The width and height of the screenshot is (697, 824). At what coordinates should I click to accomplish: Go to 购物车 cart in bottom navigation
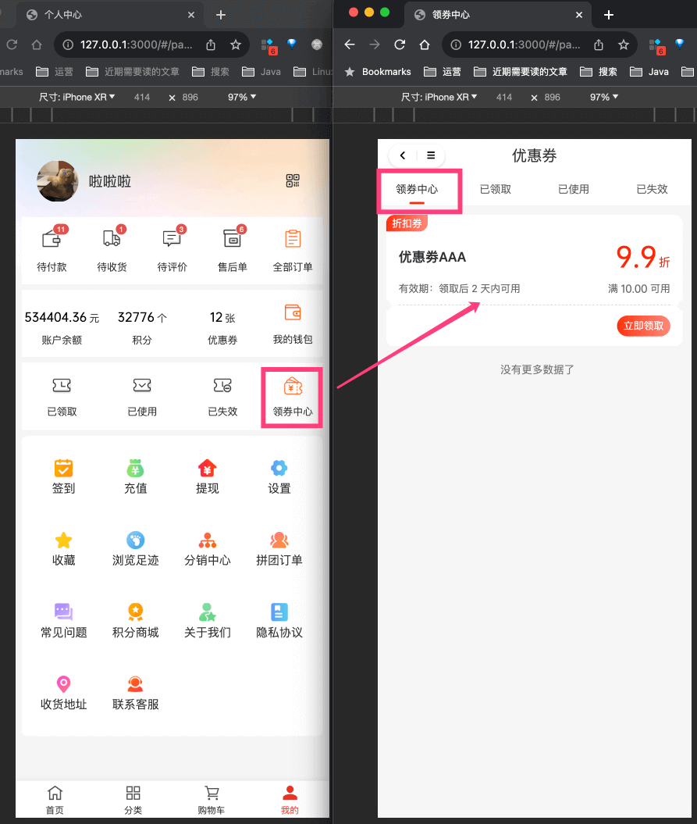tap(211, 799)
